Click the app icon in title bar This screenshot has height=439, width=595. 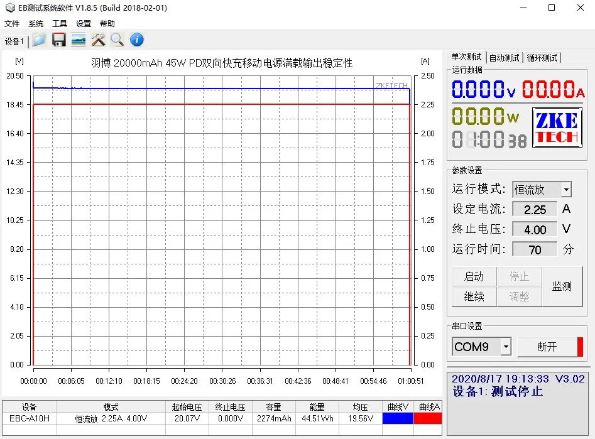(x=10, y=8)
